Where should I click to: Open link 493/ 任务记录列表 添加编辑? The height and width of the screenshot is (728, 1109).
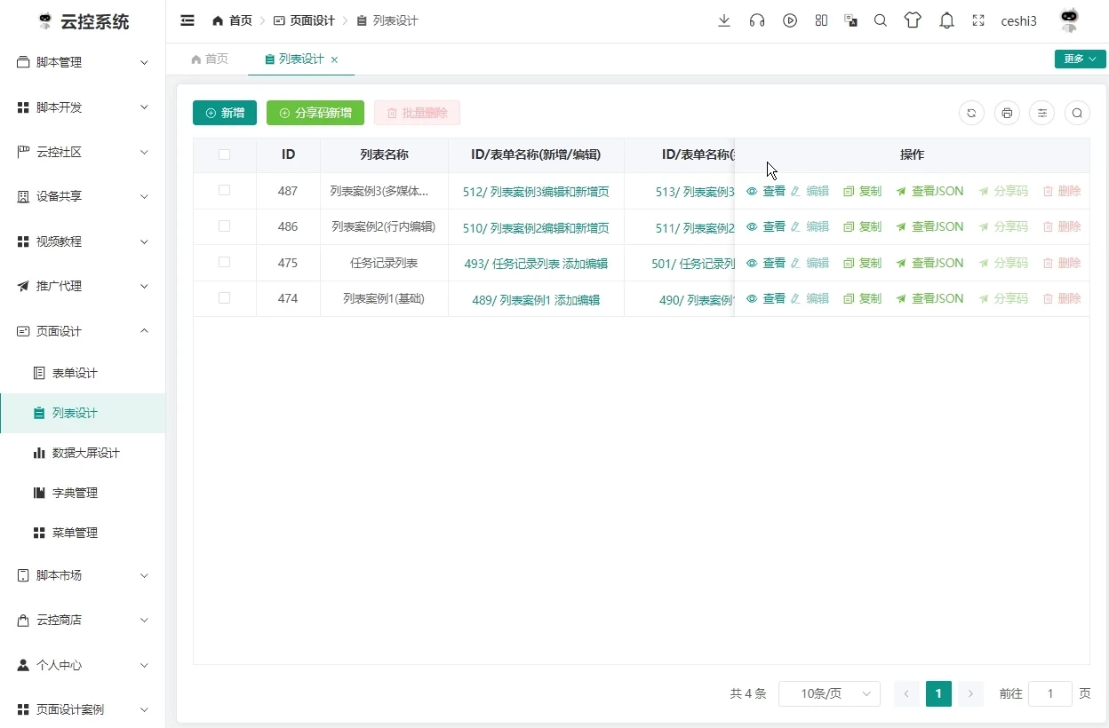tap(536, 263)
